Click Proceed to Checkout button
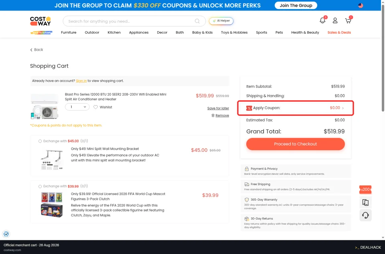This screenshot has height=254, width=385. 296,144
